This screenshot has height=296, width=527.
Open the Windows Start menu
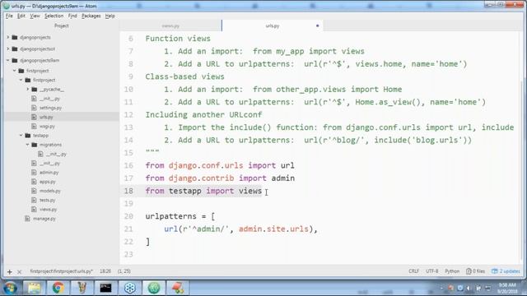point(10,288)
